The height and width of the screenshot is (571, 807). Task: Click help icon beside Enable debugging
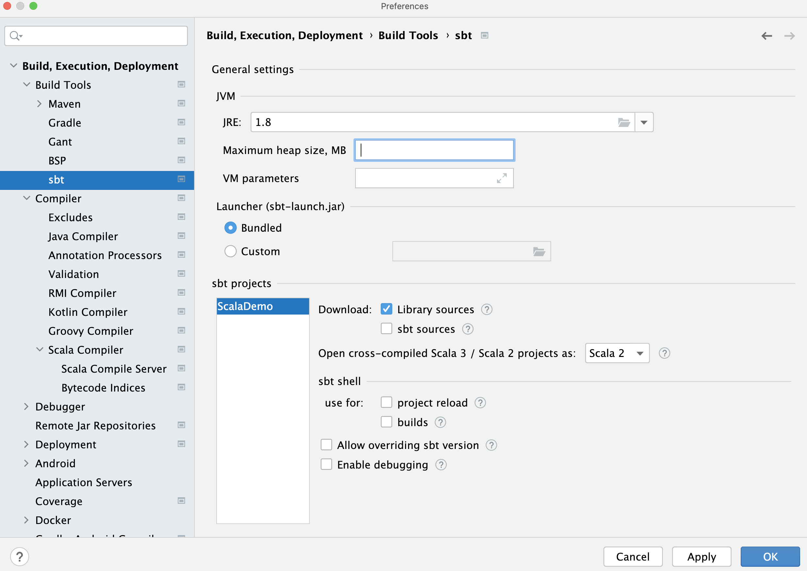pos(441,465)
